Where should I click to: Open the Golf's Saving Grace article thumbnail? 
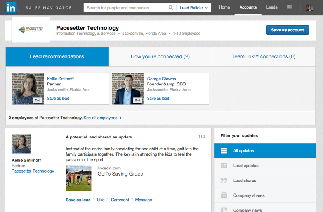click(x=79, y=178)
